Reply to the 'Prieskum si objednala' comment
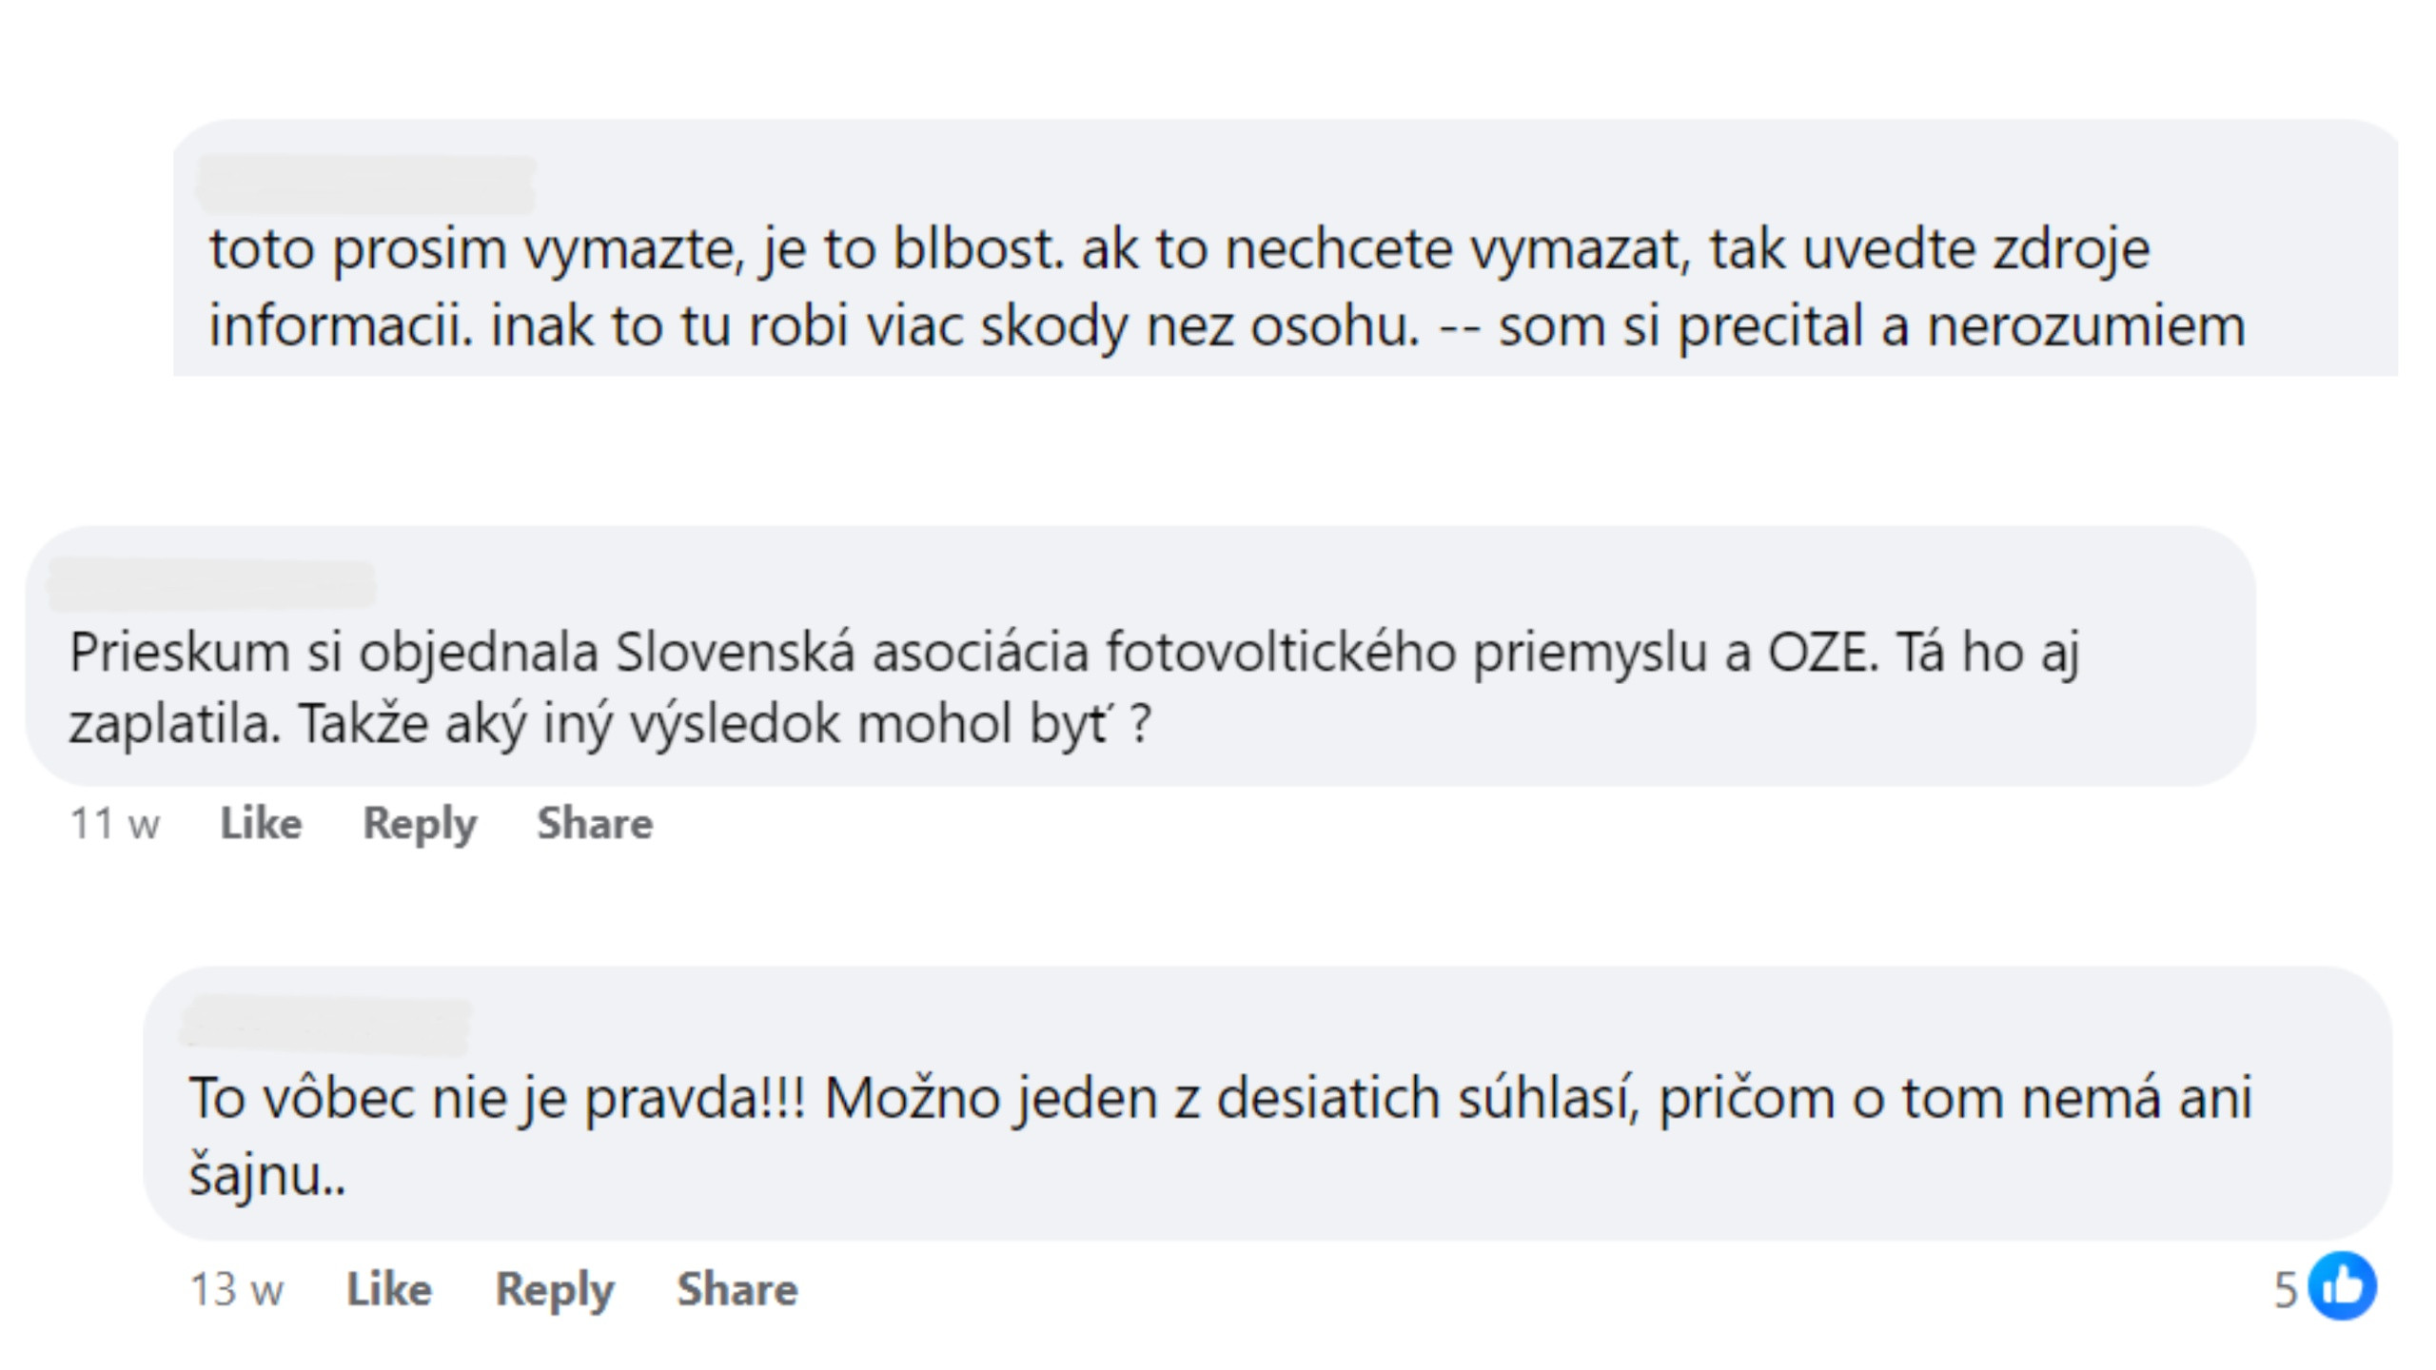The width and height of the screenshot is (2436, 1370). coord(420,824)
